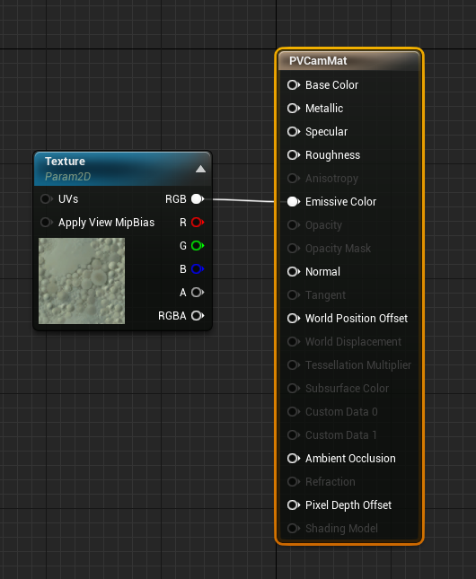Click the Roughness input pin
Image resolution: width=476 pixels, height=579 pixels.
point(294,155)
